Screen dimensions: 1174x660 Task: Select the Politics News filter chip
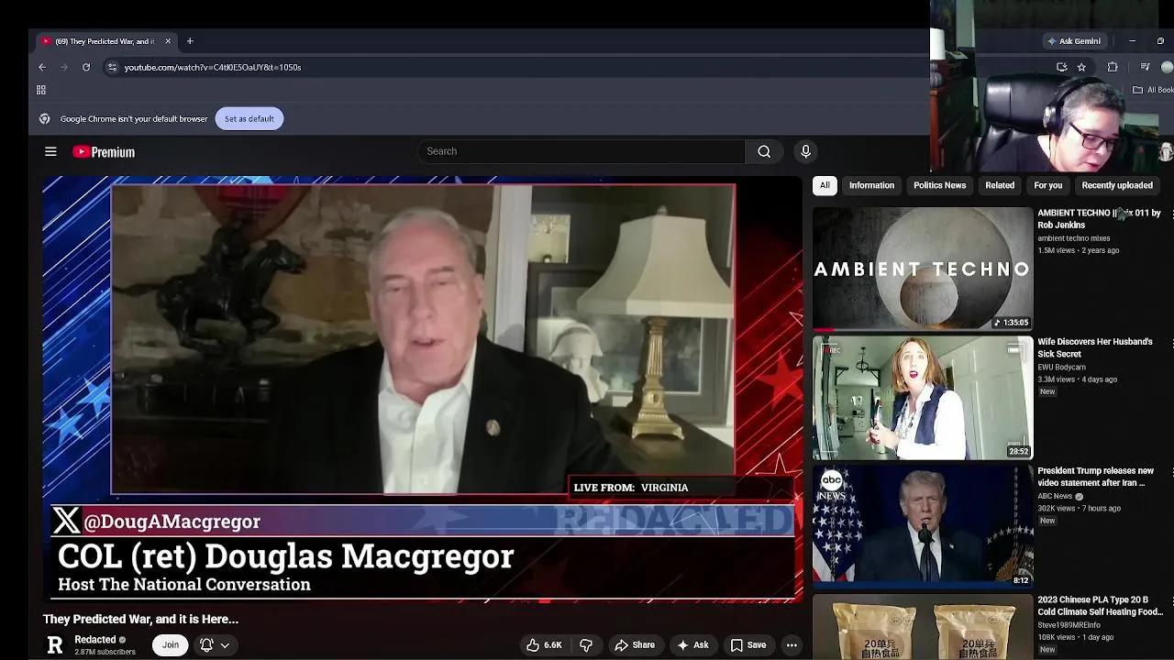click(939, 185)
